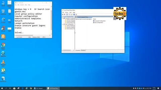Open Notepad's Format menu

pos(22,5)
